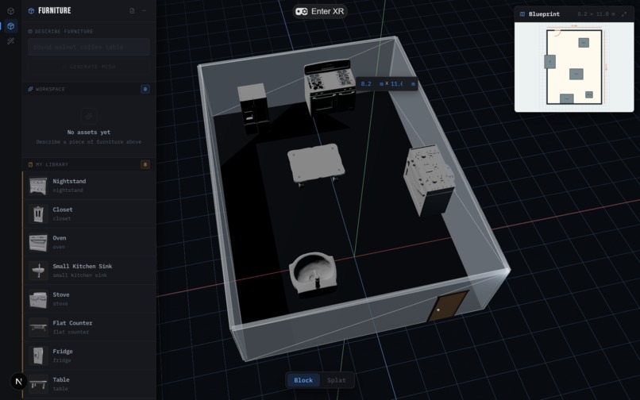Select the Table thumbnail in library

point(38,383)
